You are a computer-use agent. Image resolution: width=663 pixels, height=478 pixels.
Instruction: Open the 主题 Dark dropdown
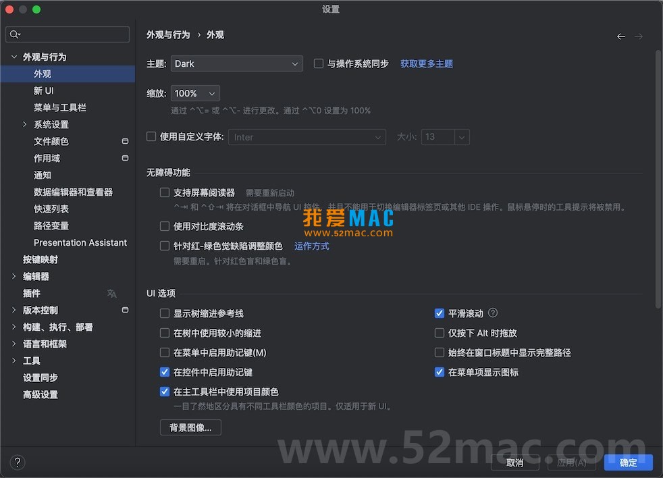point(237,63)
